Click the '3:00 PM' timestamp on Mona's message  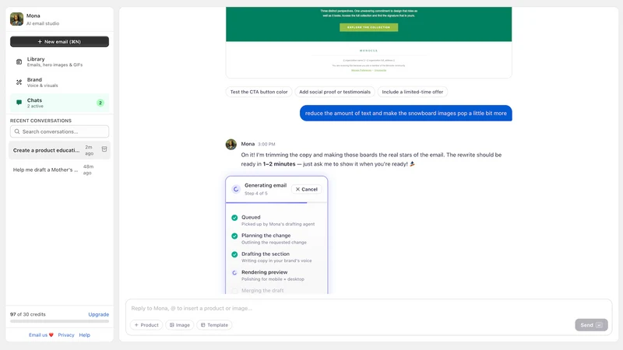tap(266, 144)
